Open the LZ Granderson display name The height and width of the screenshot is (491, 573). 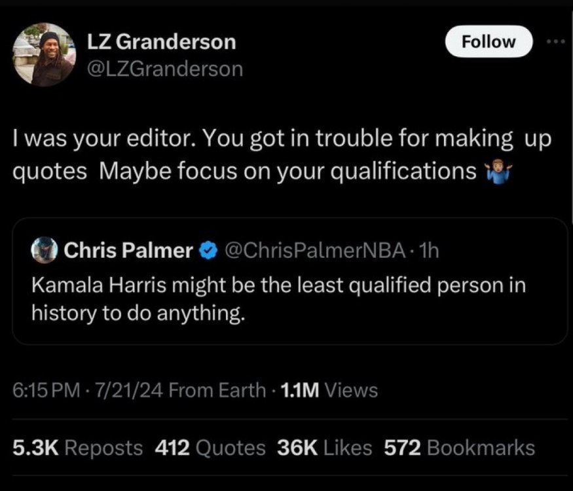162,42
